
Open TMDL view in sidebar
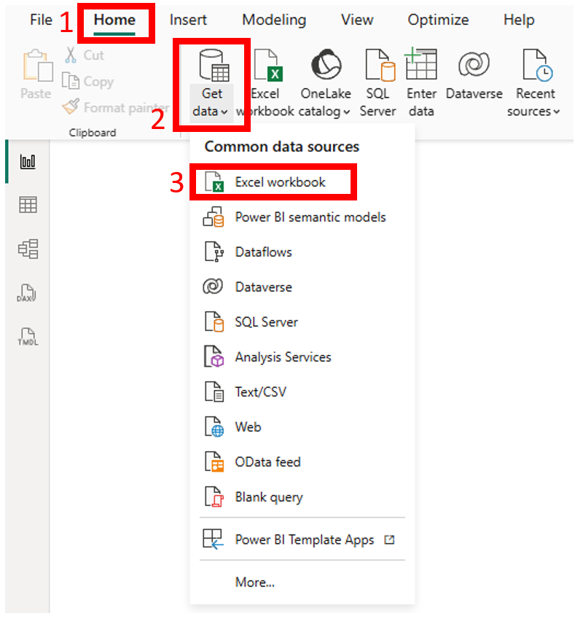[x=28, y=337]
